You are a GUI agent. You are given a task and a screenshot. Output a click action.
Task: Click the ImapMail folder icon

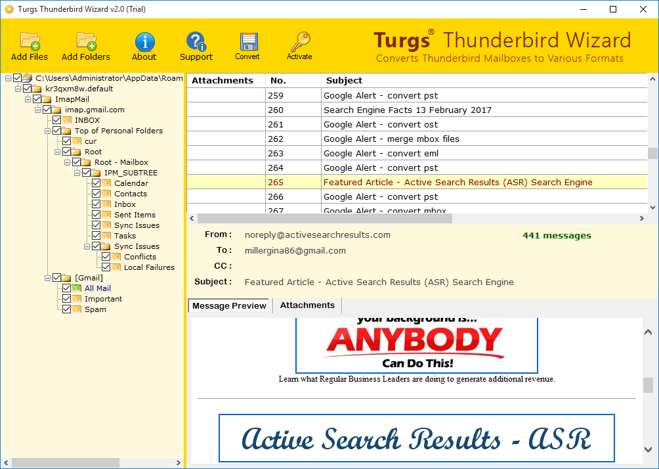coord(47,99)
